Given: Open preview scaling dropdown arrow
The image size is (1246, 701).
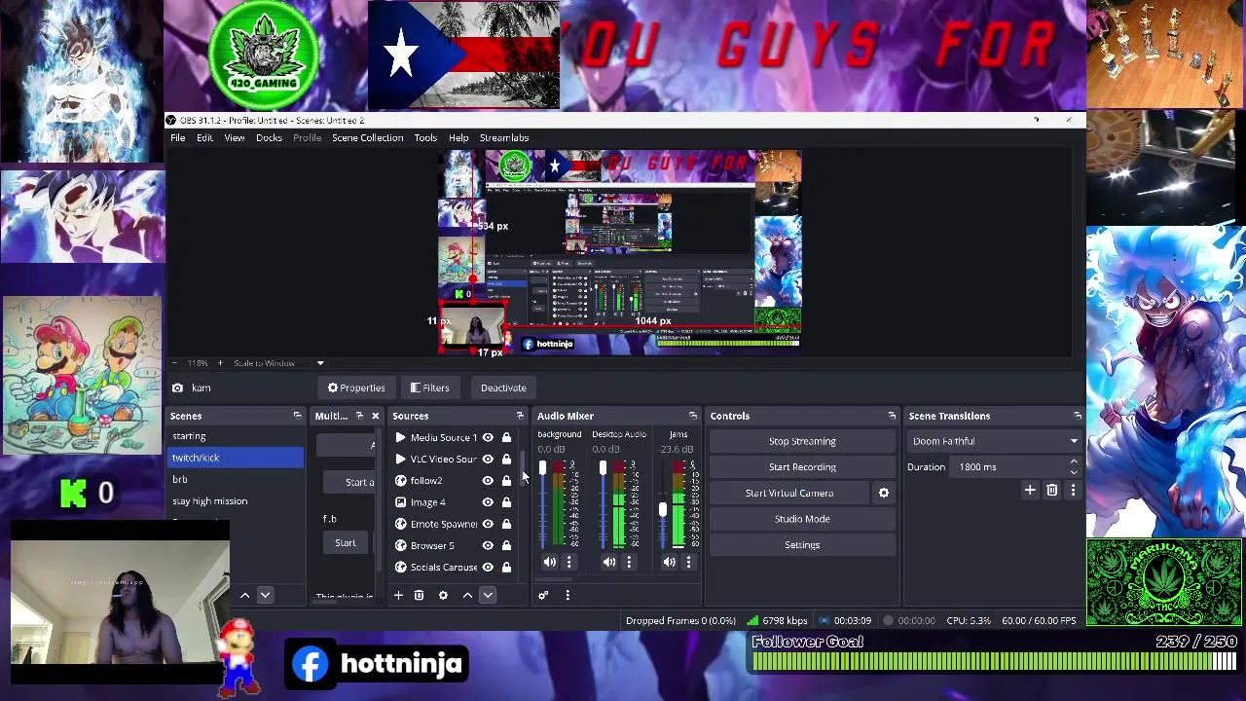Looking at the screenshot, I should [x=320, y=363].
